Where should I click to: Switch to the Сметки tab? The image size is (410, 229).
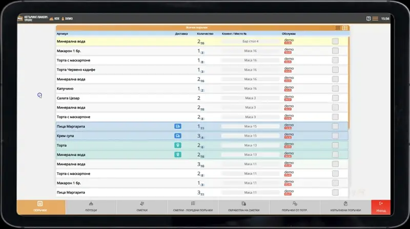142,207
